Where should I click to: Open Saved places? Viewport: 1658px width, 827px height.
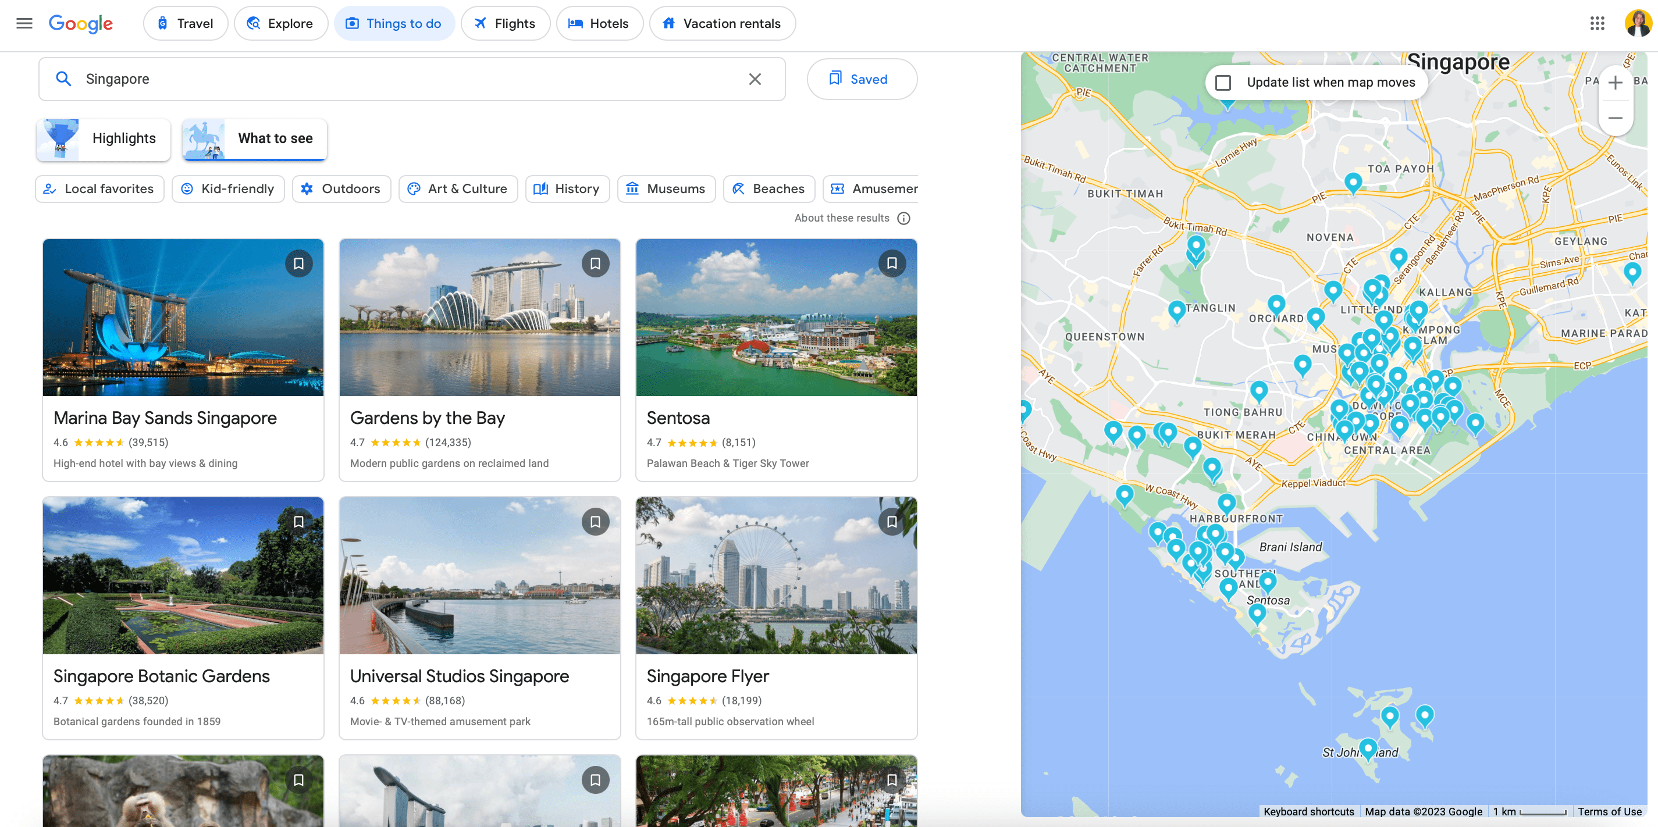pyautogui.click(x=862, y=79)
